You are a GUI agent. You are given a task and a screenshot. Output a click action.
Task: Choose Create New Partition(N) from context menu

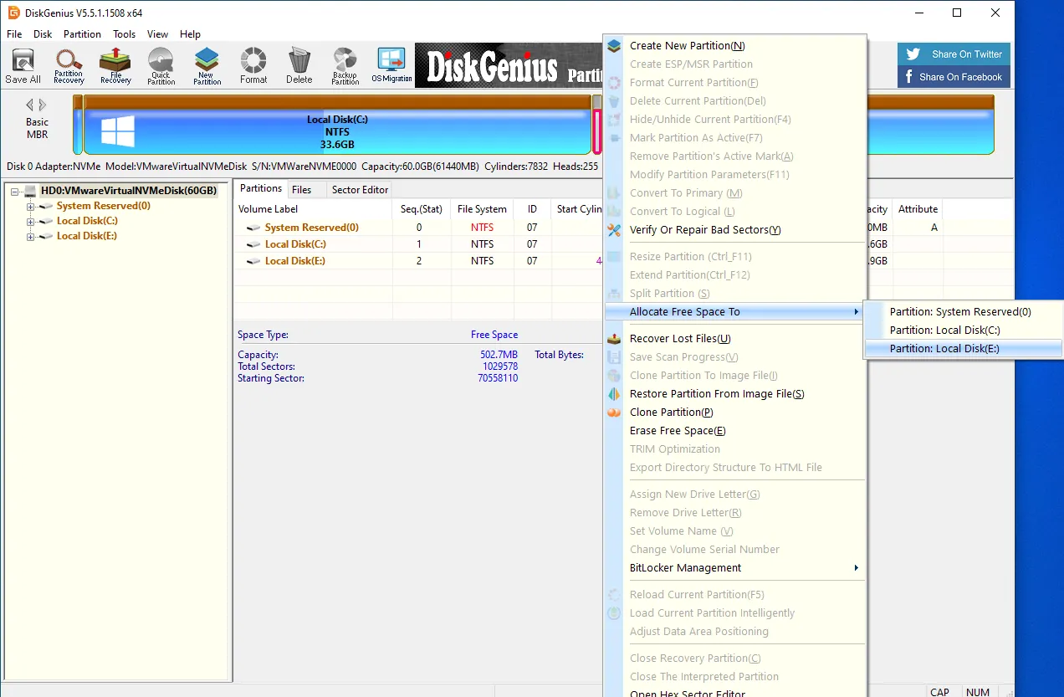pyautogui.click(x=734, y=46)
